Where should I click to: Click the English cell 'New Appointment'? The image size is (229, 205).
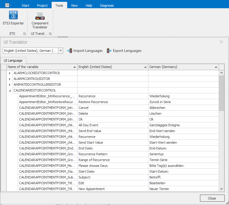point(113,189)
